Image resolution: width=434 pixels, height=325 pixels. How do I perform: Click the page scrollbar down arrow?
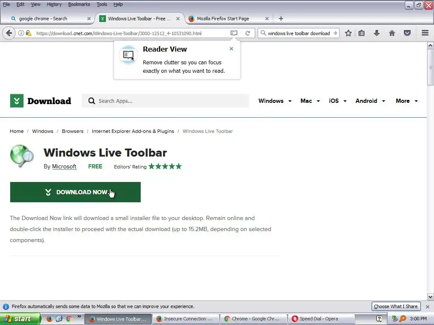pos(431,297)
